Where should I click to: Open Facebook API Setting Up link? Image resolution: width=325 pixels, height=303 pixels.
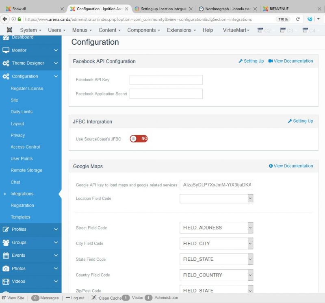pyautogui.click(x=251, y=61)
